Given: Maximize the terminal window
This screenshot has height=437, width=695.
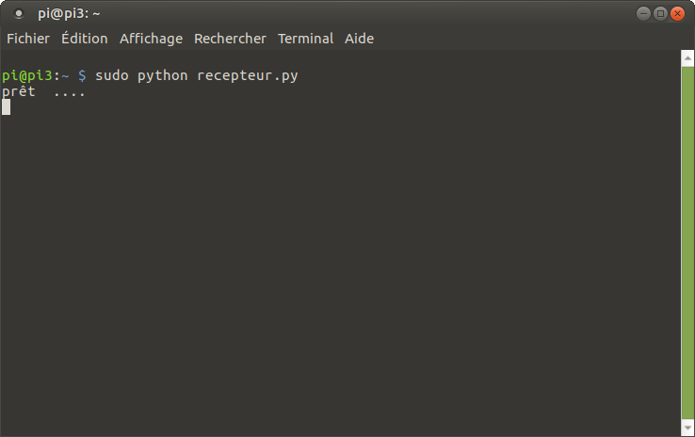Looking at the screenshot, I should 660,13.
